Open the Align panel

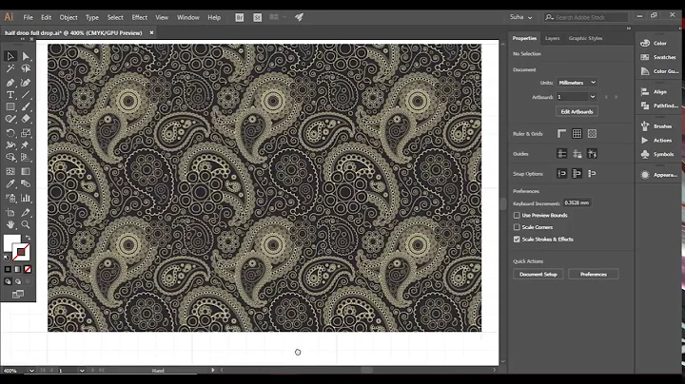click(x=659, y=91)
